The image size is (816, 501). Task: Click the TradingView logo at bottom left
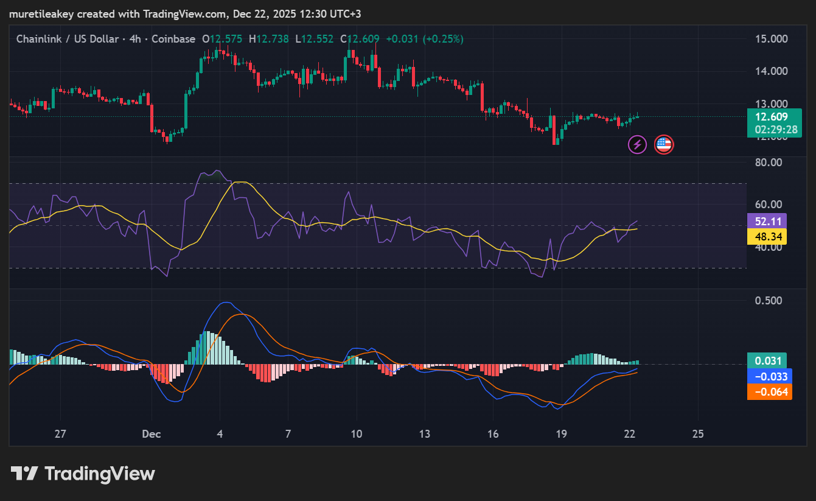pyautogui.click(x=83, y=474)
